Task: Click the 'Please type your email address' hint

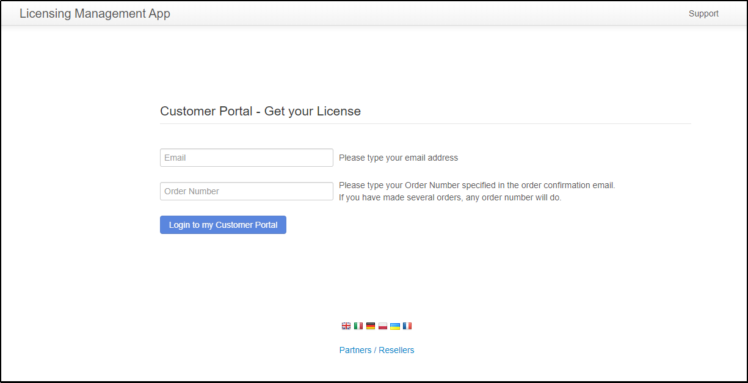Action: click(398, 158)
